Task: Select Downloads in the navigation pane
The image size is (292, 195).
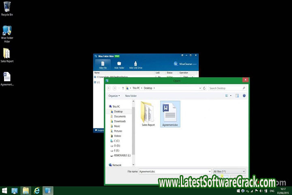Action: (x=120, y=121)
